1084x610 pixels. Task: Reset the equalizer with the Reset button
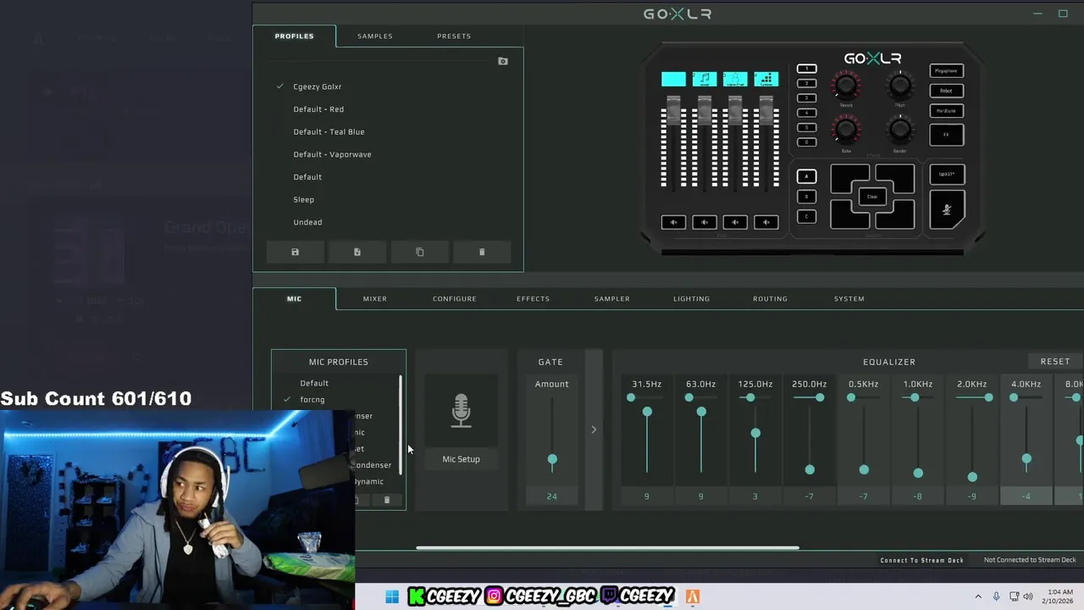(x=1055, y=362)
